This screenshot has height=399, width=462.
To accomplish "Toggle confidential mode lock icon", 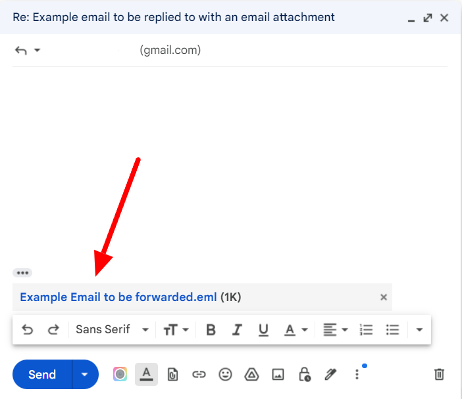I will pyautogui.click(x=304, y=374).
